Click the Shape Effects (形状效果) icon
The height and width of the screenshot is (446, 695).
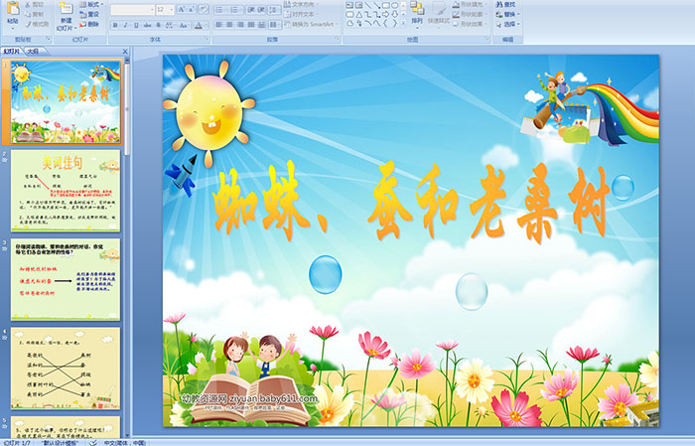pyautogui.click(x=456, y=24)
